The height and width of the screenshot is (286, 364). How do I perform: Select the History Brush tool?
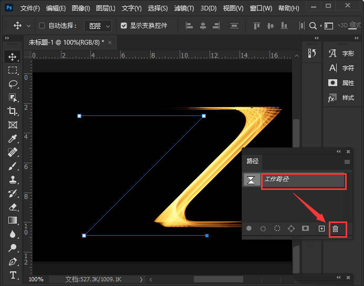[x=13, y=193]
